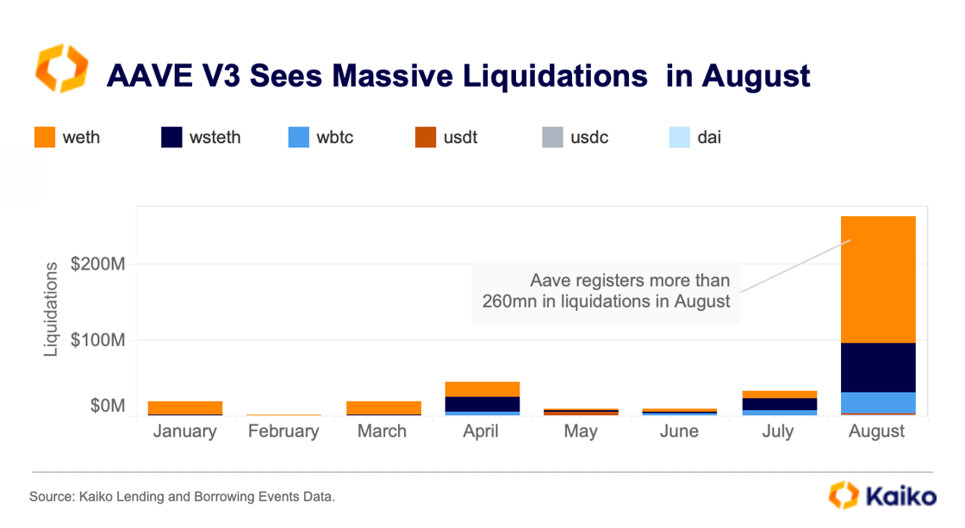
Task: Toggle the usdc series legend label
Action: tap(589, 137)
